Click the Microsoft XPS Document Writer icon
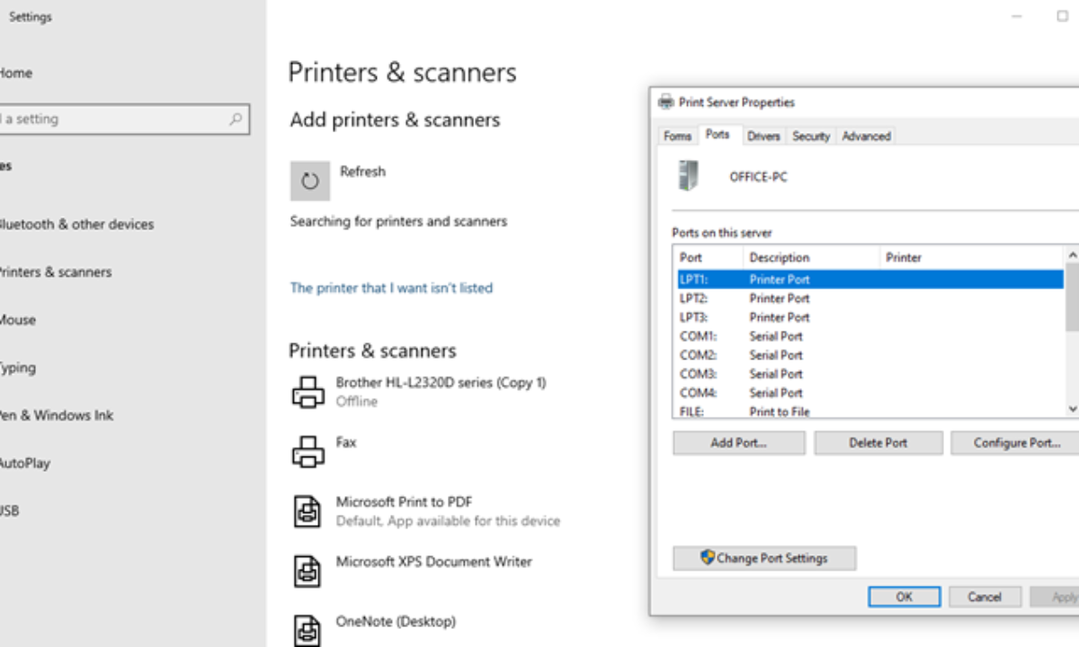The height and width of the screenshot is (647, 1079). pyautogui.click(x=308, y=571)
